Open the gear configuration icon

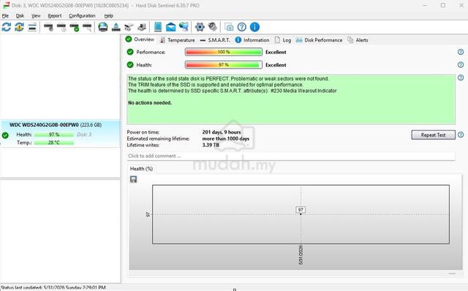point(200,27)
